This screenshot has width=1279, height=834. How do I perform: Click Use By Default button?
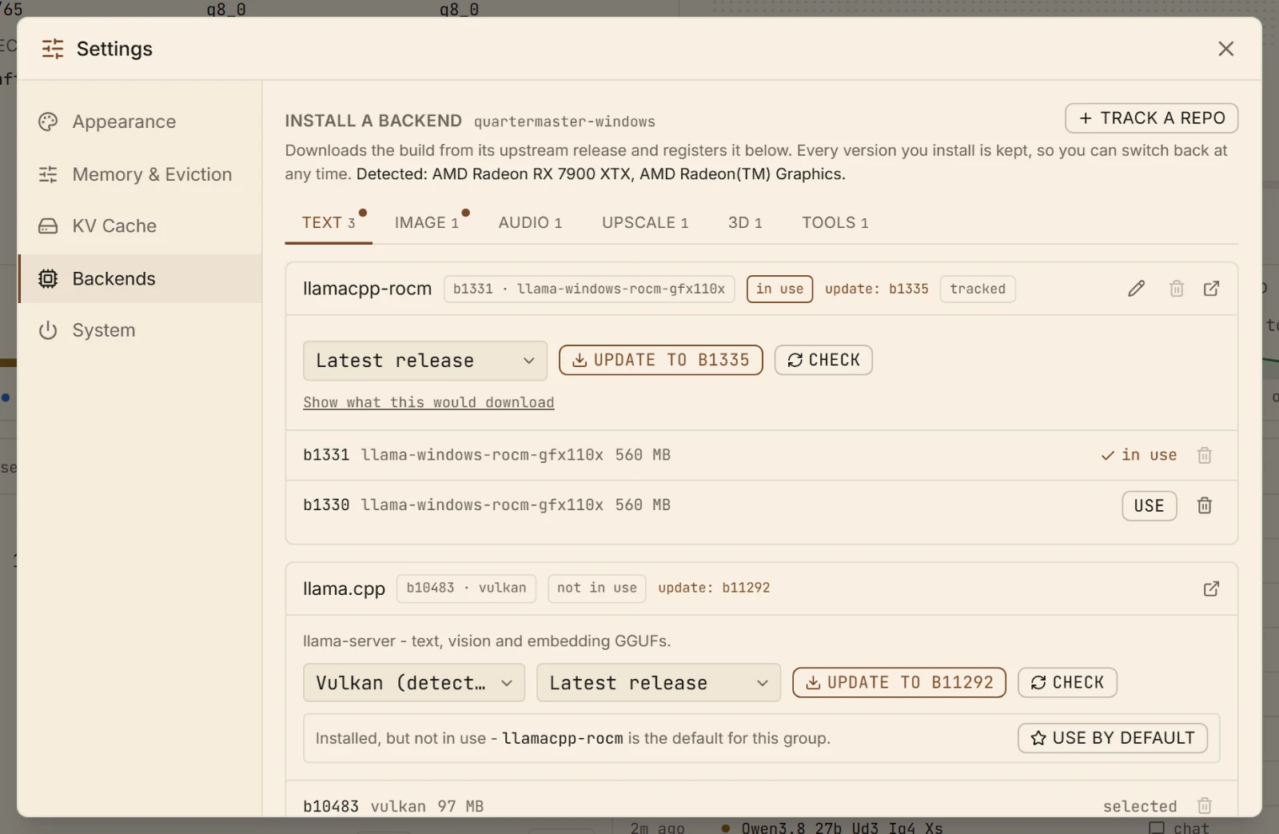[1113, 738]
